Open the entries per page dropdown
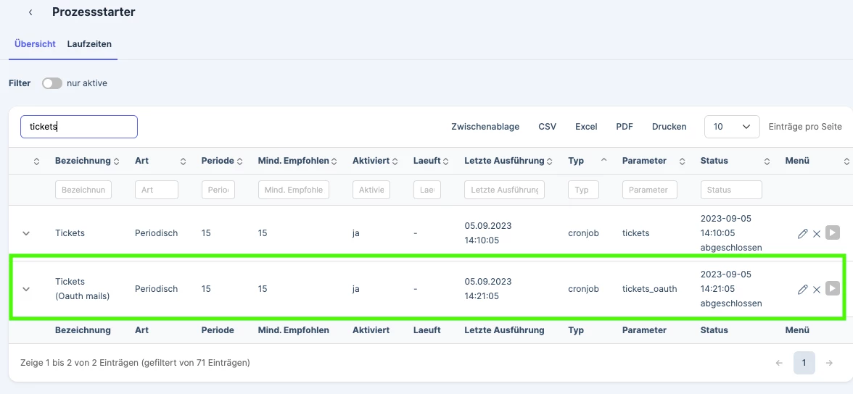 [x=732, y=126]
